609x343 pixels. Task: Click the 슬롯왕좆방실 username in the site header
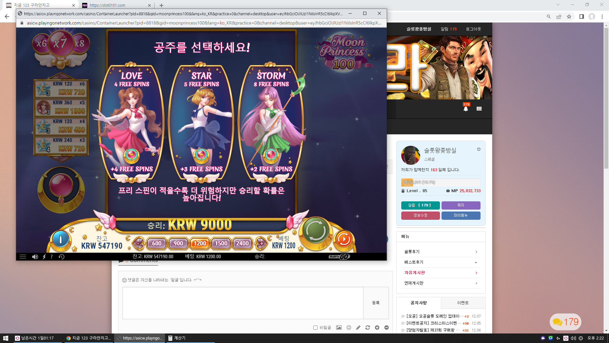(419, 29)
